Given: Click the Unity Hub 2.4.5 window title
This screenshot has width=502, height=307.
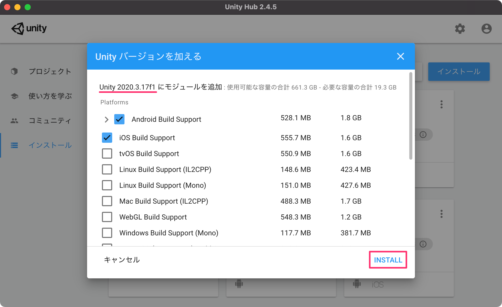Looking at the screenshot, I should 251,7.
